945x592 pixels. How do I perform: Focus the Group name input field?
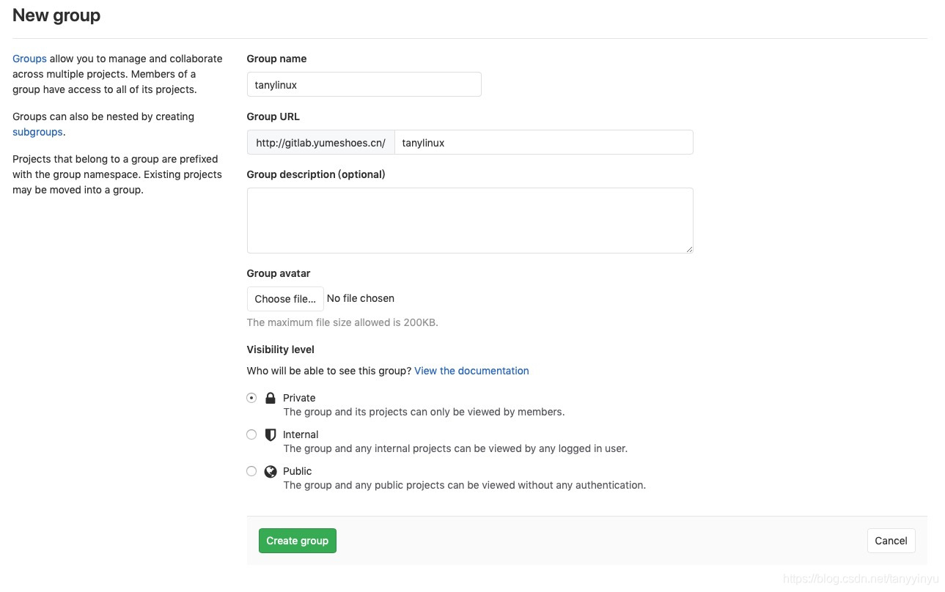[364, 84]
